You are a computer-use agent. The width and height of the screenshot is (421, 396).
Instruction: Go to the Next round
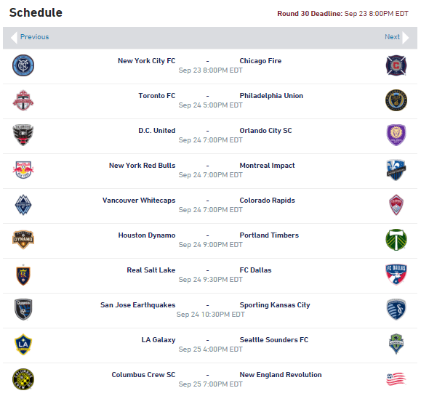(x=392, y=37)
